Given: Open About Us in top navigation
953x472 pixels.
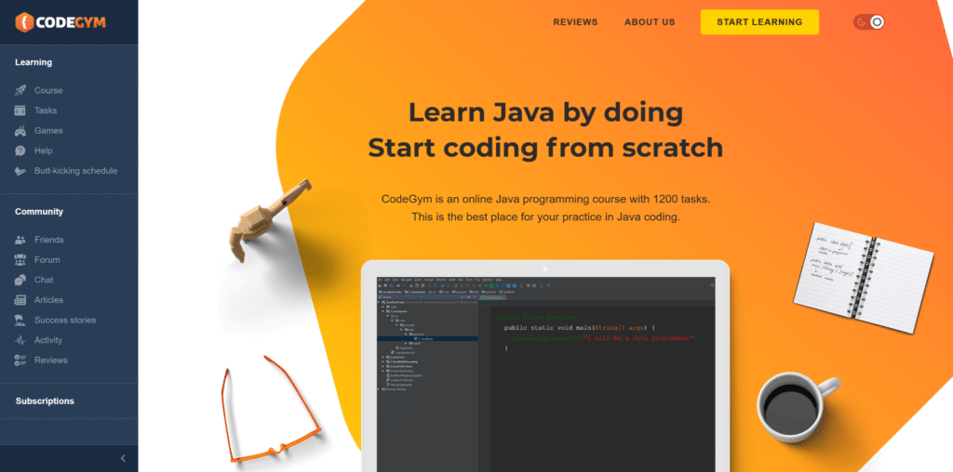Looking at the screenshot, I should (650, 22).
